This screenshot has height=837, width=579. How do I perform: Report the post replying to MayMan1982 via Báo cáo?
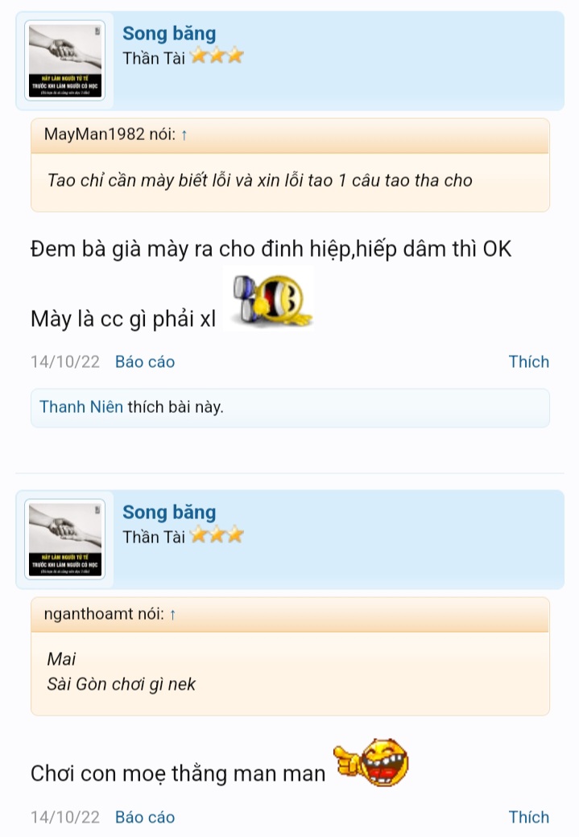(145, 362)
